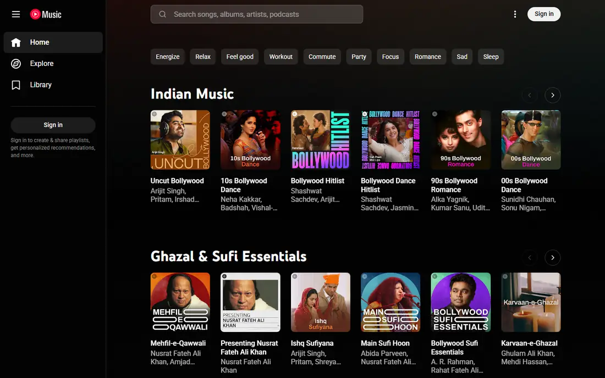This screenshot has width=605, height=378.
Task: Open 90s Bollywood Romance thumbnail
Action: pyautogui.click(x=461, y=140)
